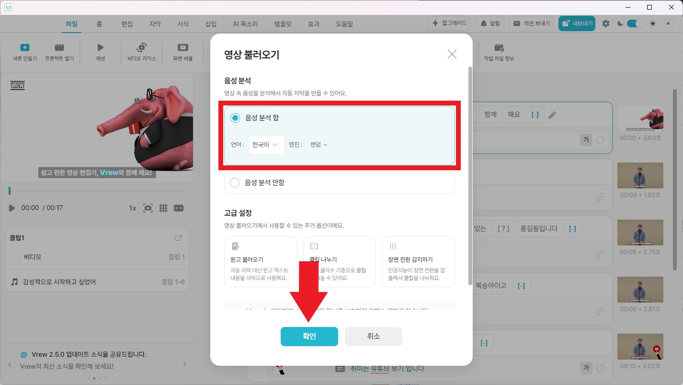The image size is (683, 385).
Task: Choose the 원고 불러오기 option card
Action: tap(261, 262)
